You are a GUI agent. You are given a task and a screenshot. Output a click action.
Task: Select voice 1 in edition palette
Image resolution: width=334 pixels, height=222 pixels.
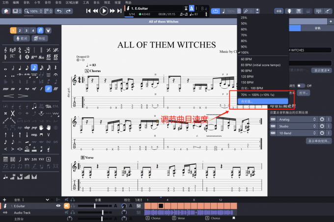click(x=13, y=30)
